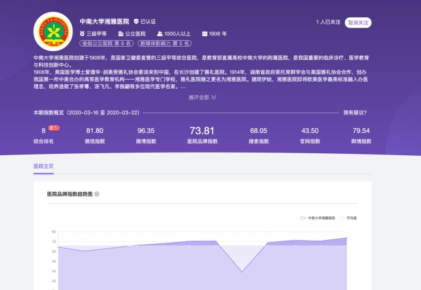Toggle the 平均值 chart legend

[348, 218]
